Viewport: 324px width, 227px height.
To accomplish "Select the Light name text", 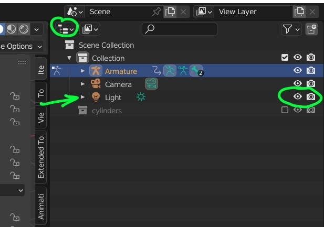I will pos(113,98).
